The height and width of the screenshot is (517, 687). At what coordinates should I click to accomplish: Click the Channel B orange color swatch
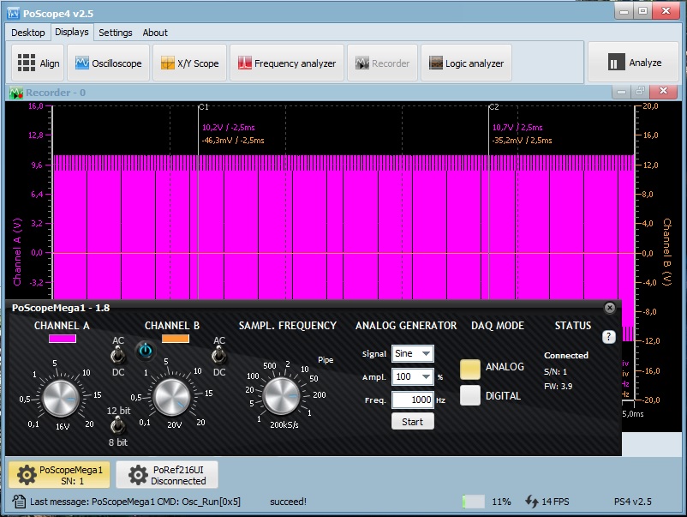[x=176, y=339]
